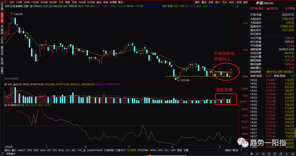Screen dimensions: 296x156
Task: Select VOL_金 indicator tab
Action: (82, 150)
